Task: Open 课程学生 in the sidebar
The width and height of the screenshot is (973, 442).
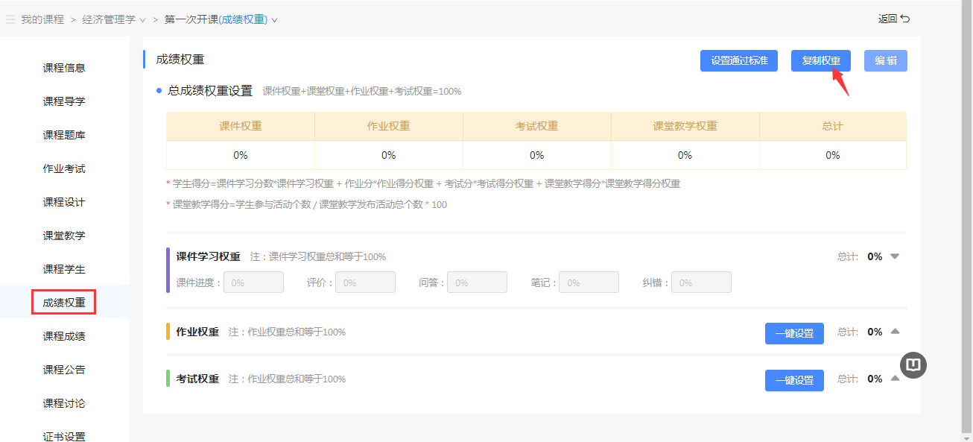Action: pyautogui.click(x=64, y=269)
